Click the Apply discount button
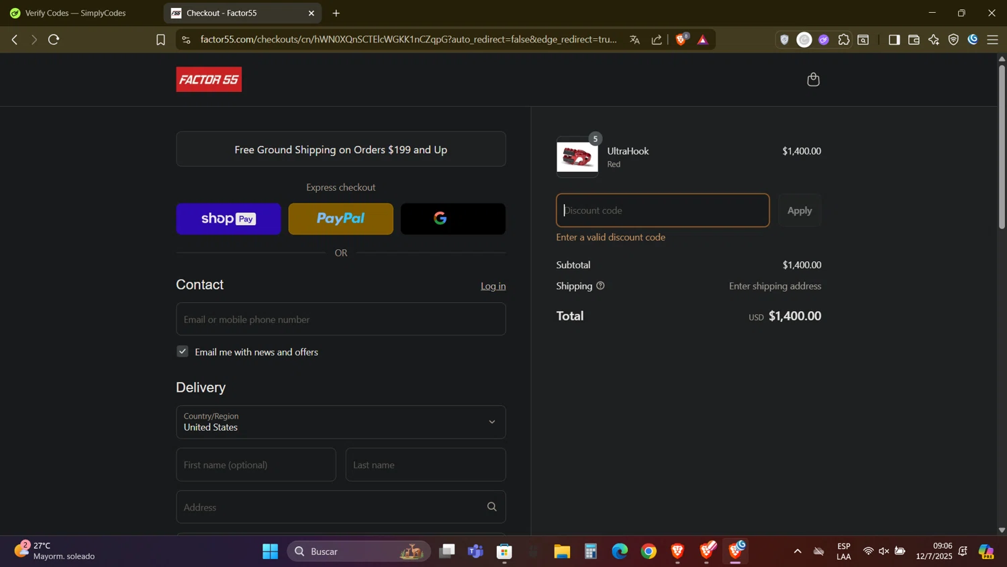This screenshot has height=567, width=1007. pos(800,210)
